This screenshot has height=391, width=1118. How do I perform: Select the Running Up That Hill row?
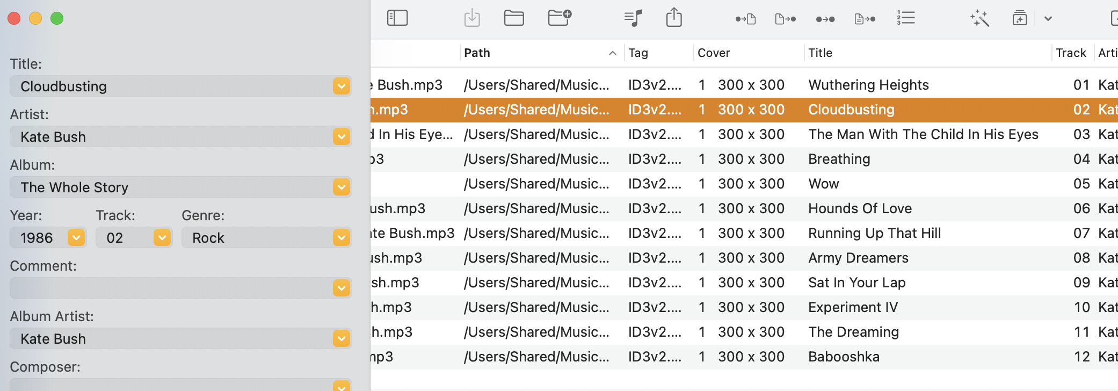(x=874, y=233)
